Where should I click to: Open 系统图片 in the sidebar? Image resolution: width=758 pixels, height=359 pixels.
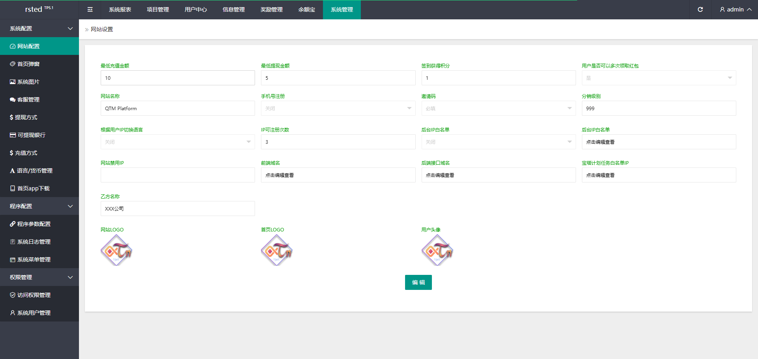(39, 82)
